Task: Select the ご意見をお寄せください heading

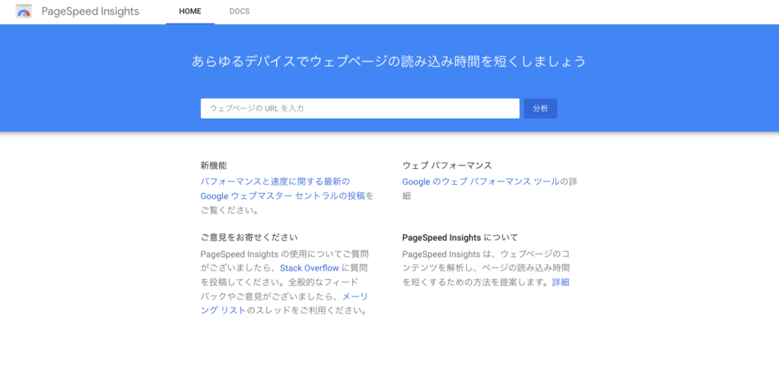Action: pyautogui.click(x=250, y=237)
